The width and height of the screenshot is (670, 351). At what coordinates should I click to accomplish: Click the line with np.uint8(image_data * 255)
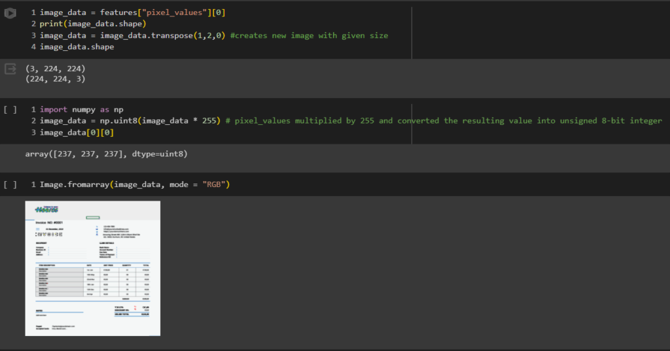tap(130, 121)
